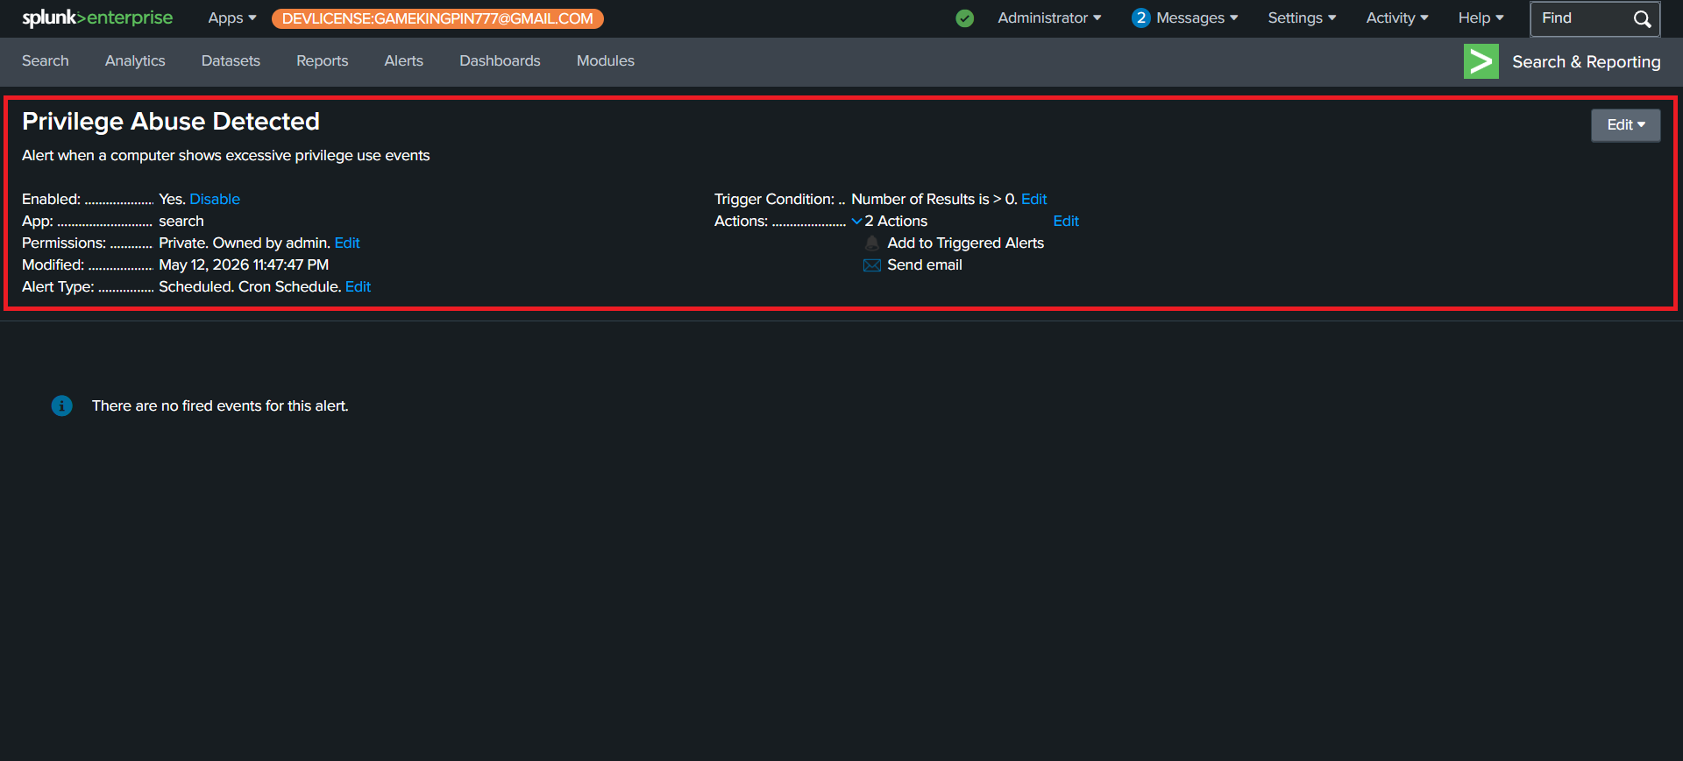The height and width of the screenshot is (761, 1683).
Task: Click the Disable link next to Enabled
Action: tap(215, 200)
